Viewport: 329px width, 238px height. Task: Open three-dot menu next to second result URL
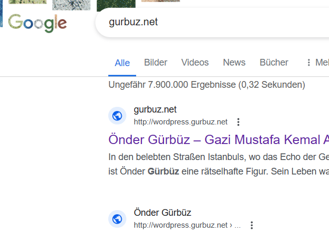[x=252, y=225]
